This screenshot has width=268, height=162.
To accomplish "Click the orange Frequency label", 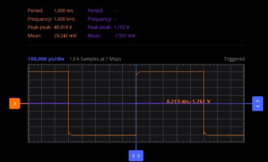I will pos(40,19).
